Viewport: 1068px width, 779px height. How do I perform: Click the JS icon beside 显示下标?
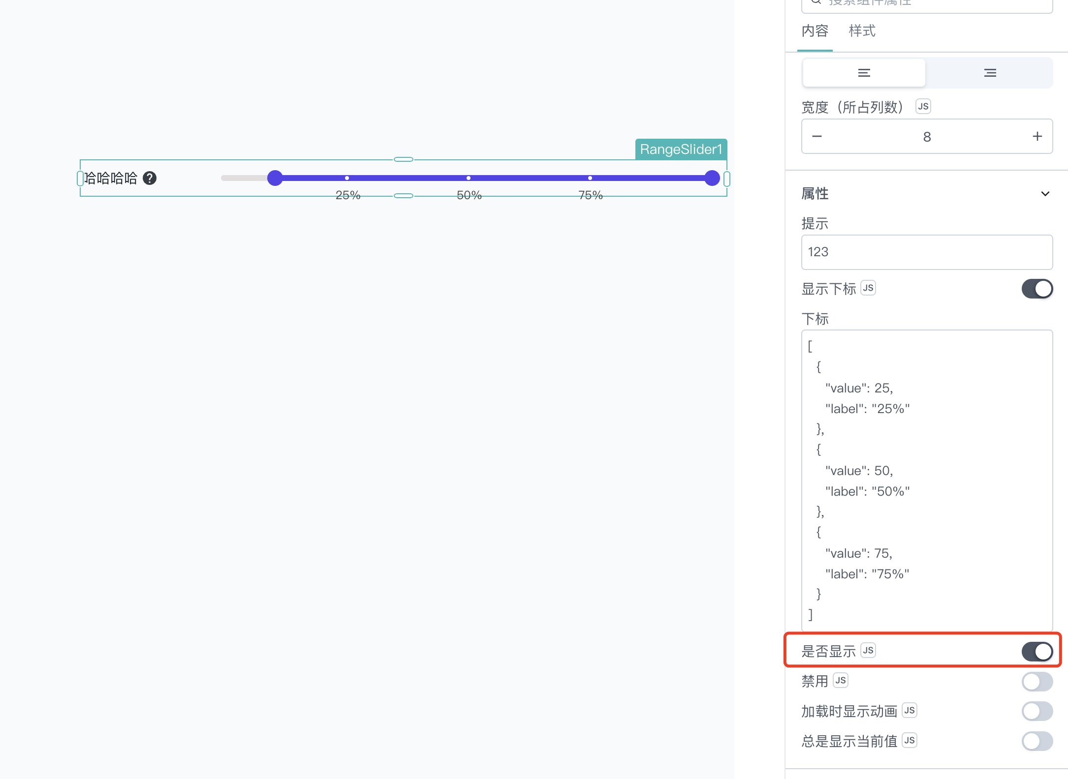click(x=868, y=288)
